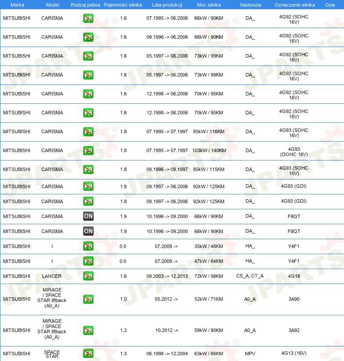Select engine capacity 1.3 cell
Screen dimensions: 344x361
click(x=124, y=354)
